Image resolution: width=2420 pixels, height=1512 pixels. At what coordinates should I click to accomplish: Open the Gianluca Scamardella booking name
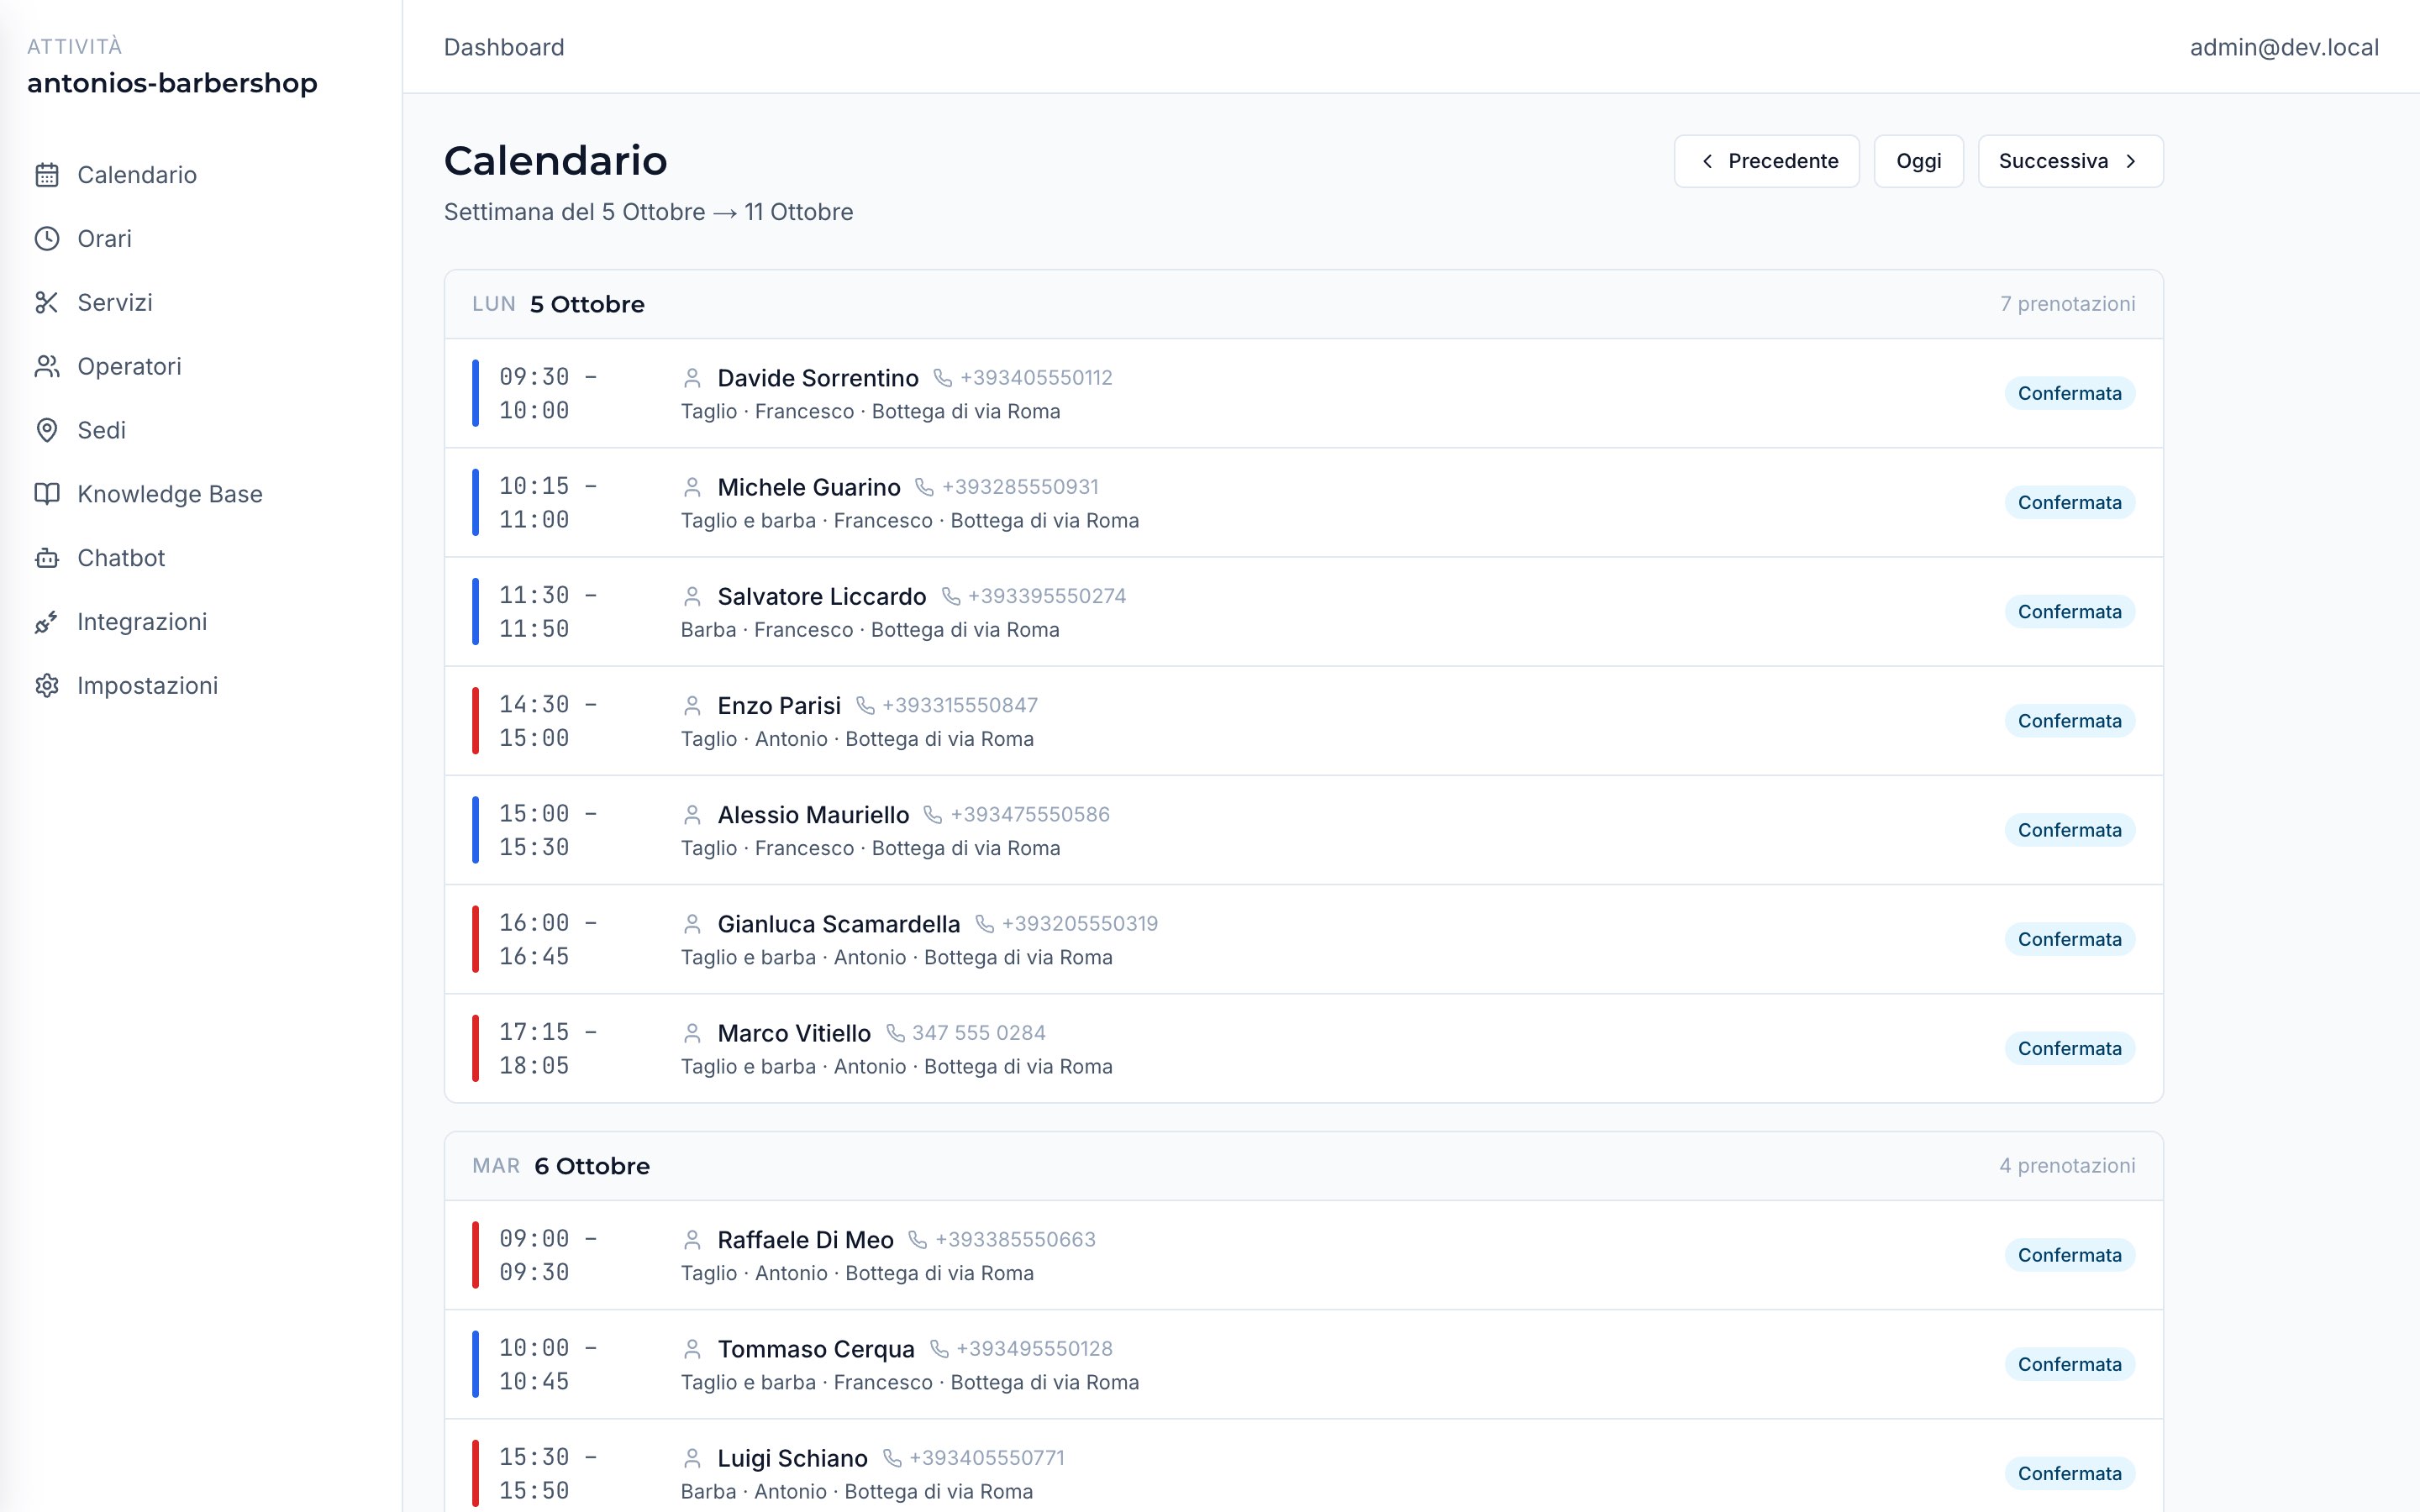click(x=838, y=924)
